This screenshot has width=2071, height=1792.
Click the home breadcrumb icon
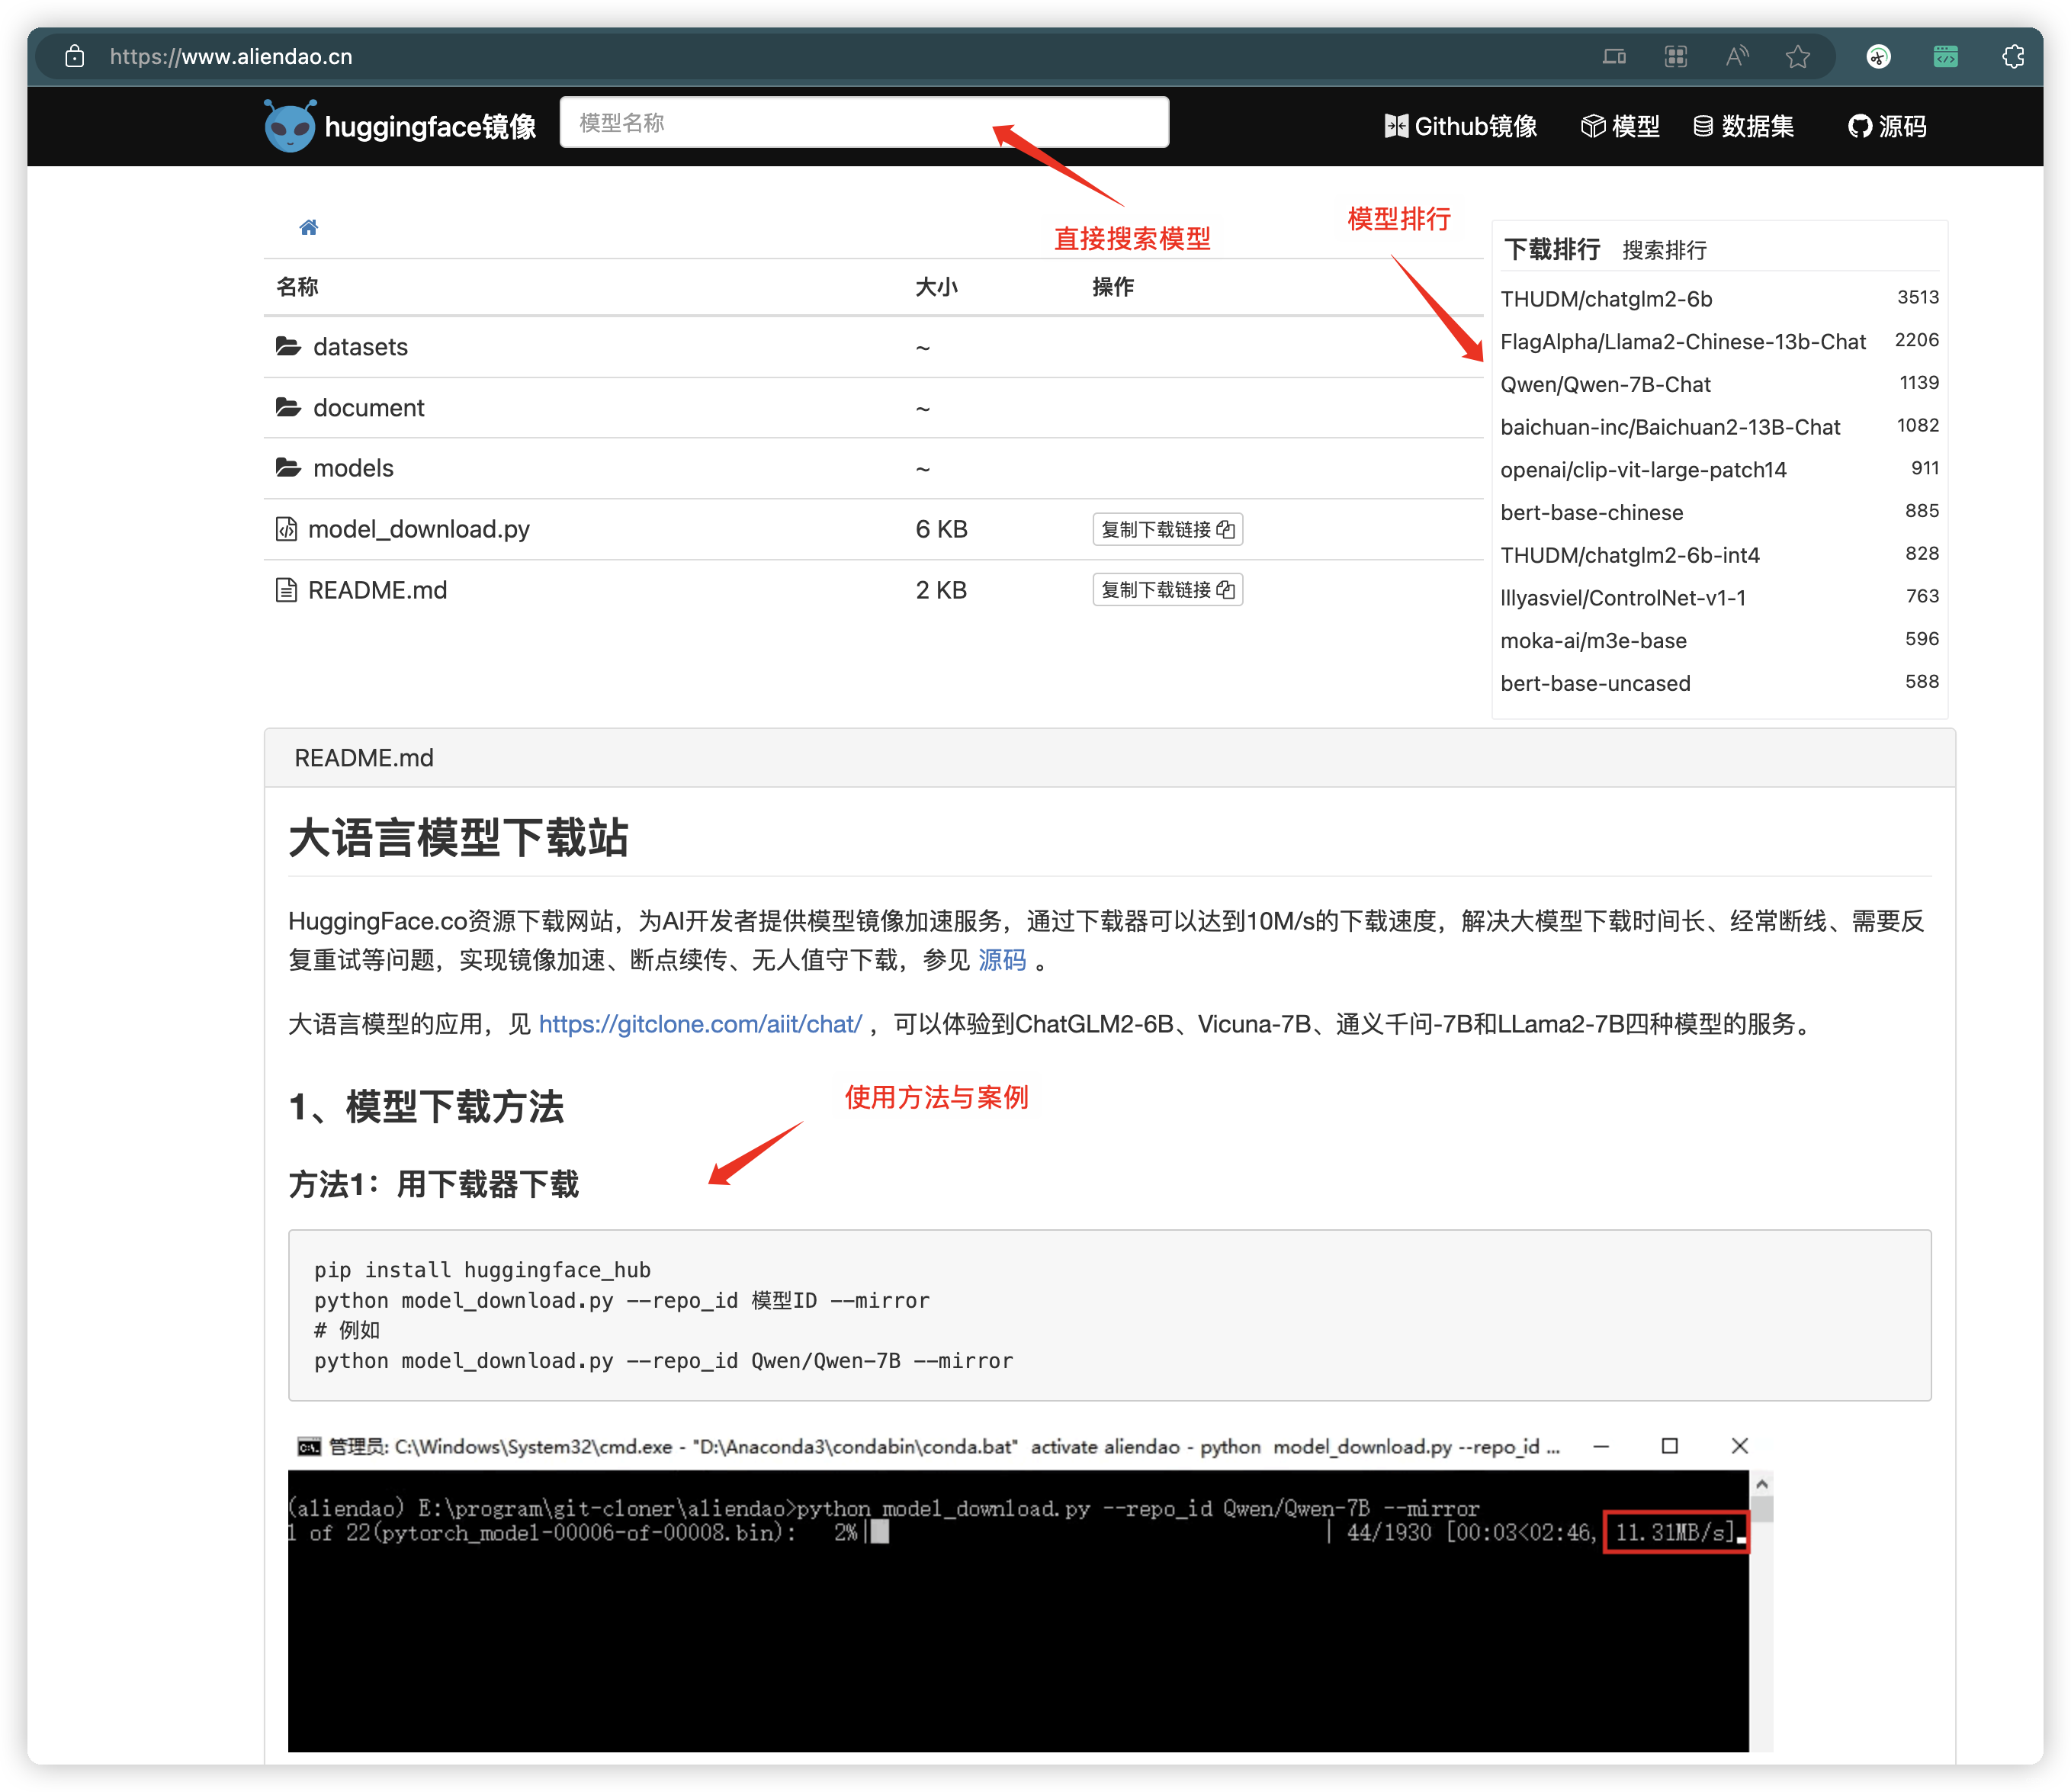(x=308, y=228)
